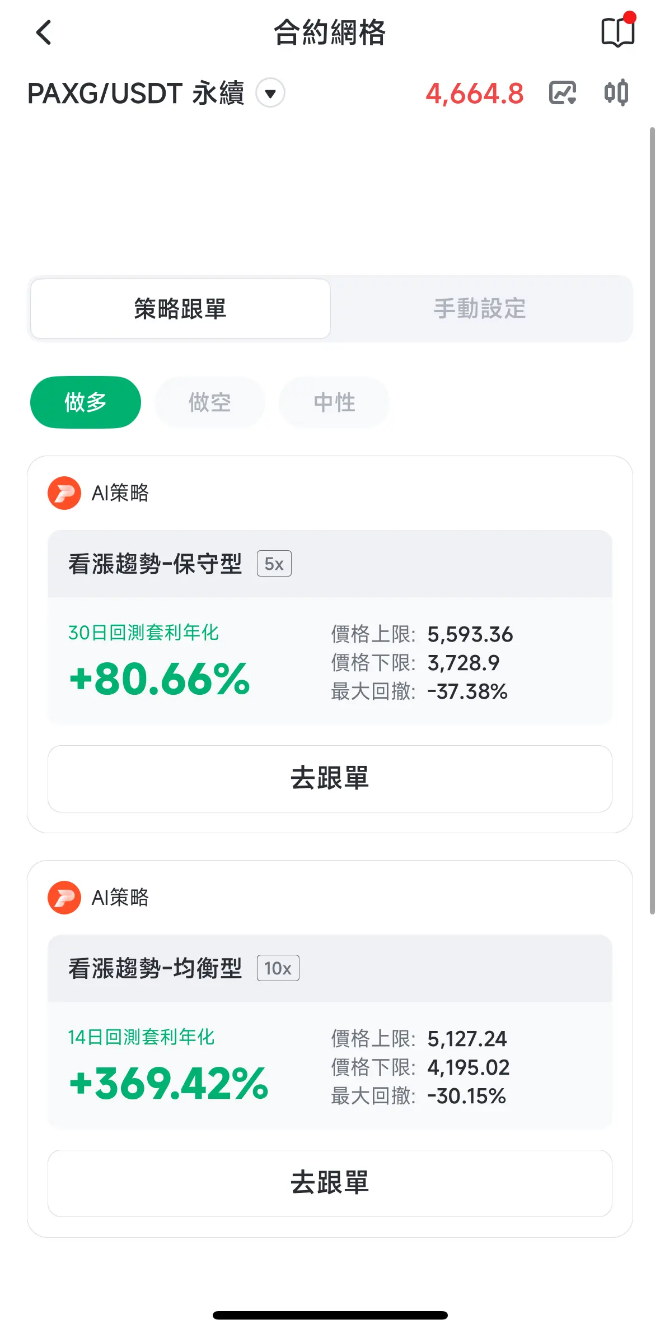Tap the second AI策略 logo icon
The height and width of the screenshot is (1333, 660).
[64, 898]
